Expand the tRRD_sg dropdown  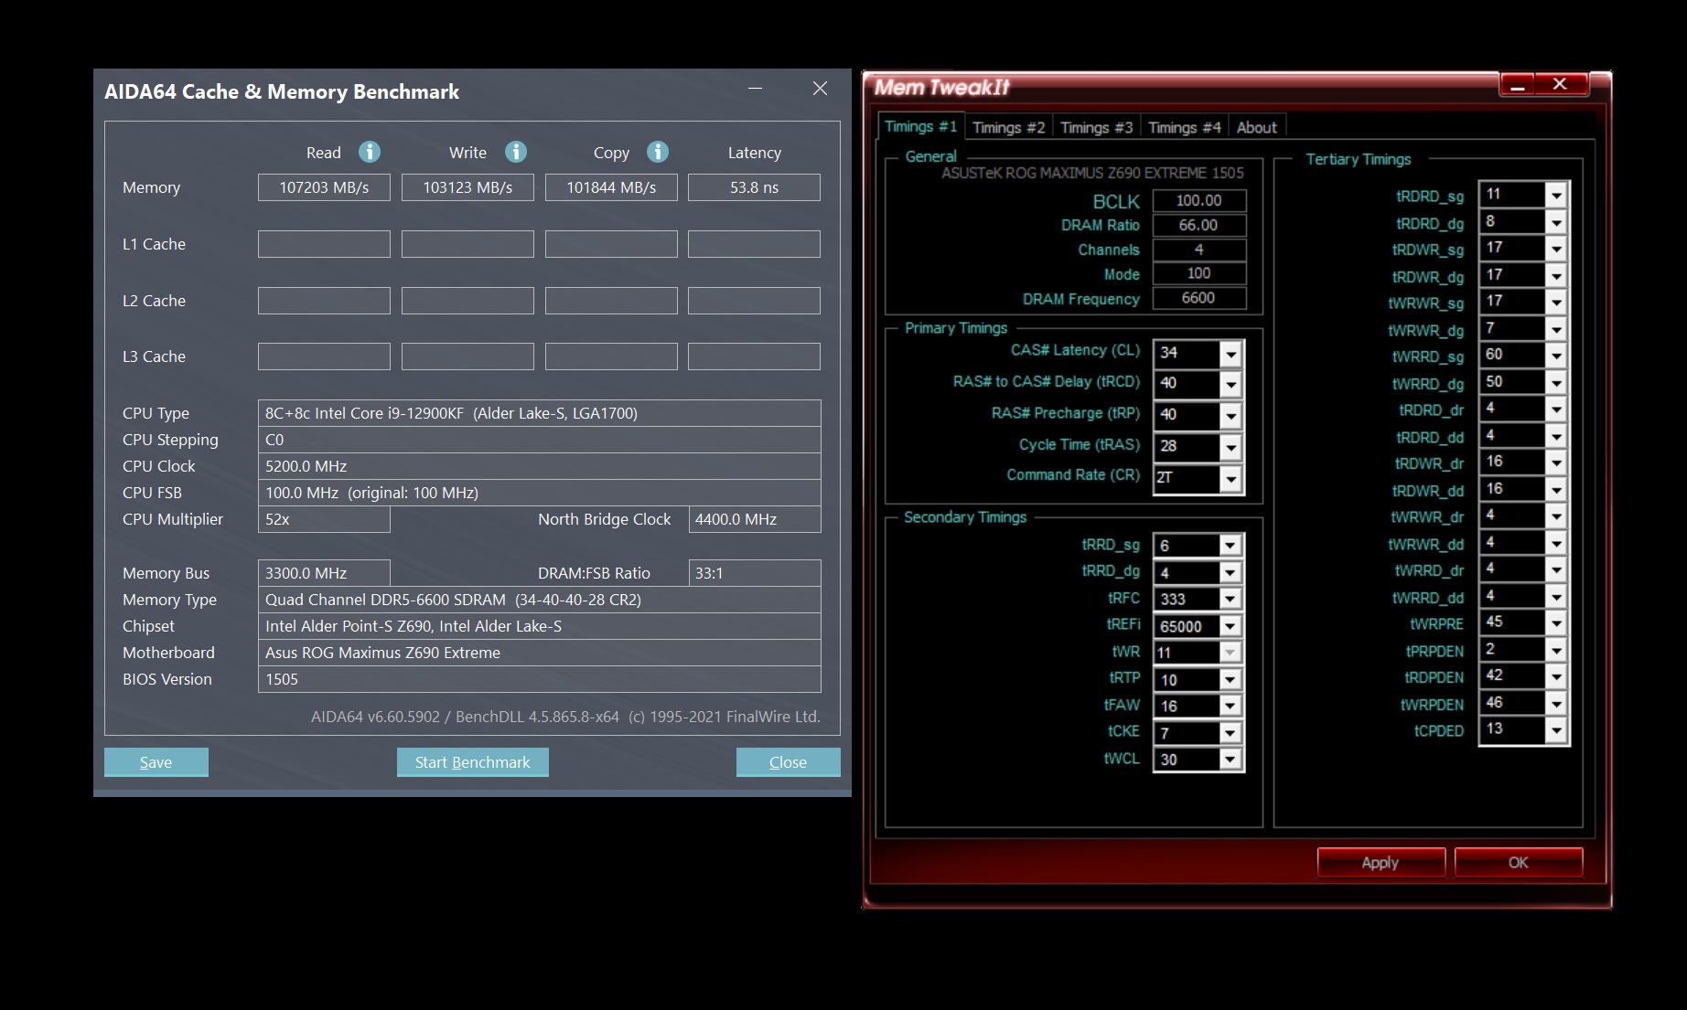tap(1230, 546)
